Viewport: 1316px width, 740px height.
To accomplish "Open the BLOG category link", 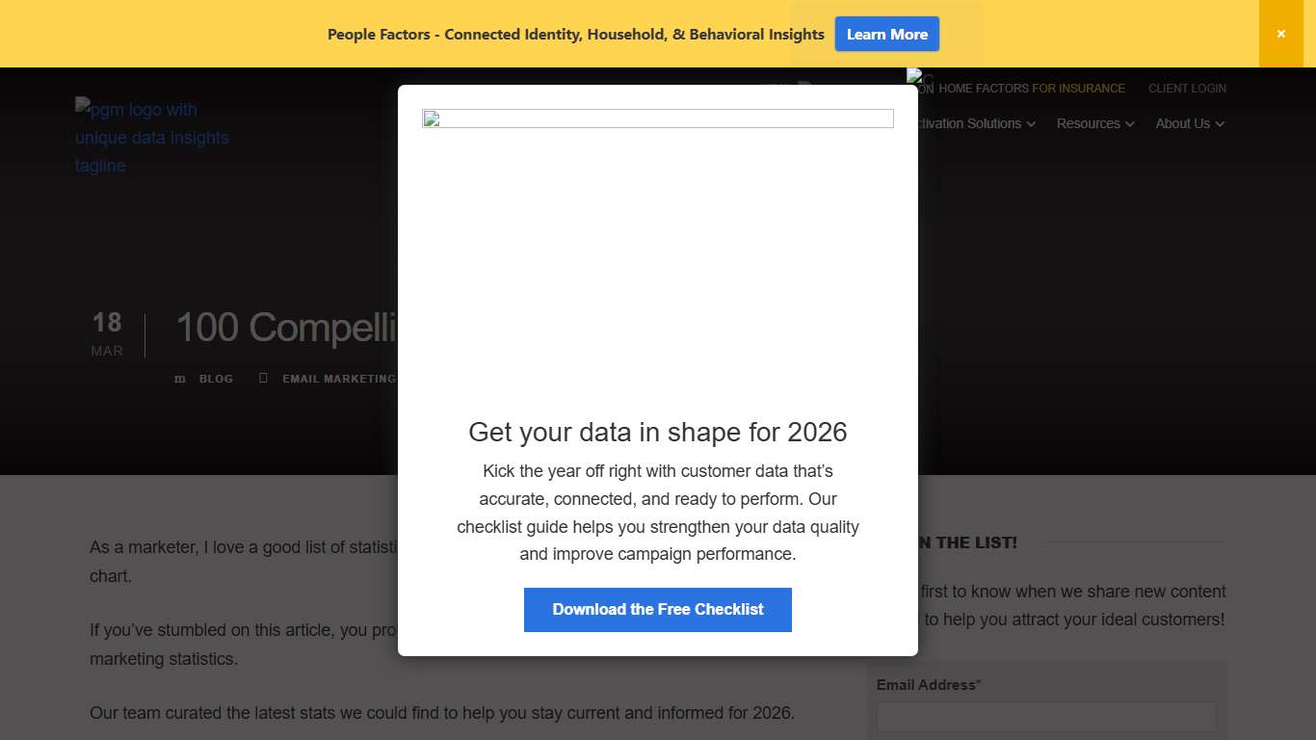I will tap(215, 378).
